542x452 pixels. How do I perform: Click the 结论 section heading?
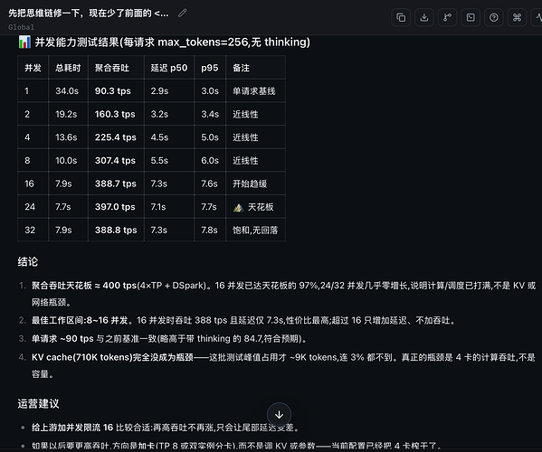click(28, 262)
